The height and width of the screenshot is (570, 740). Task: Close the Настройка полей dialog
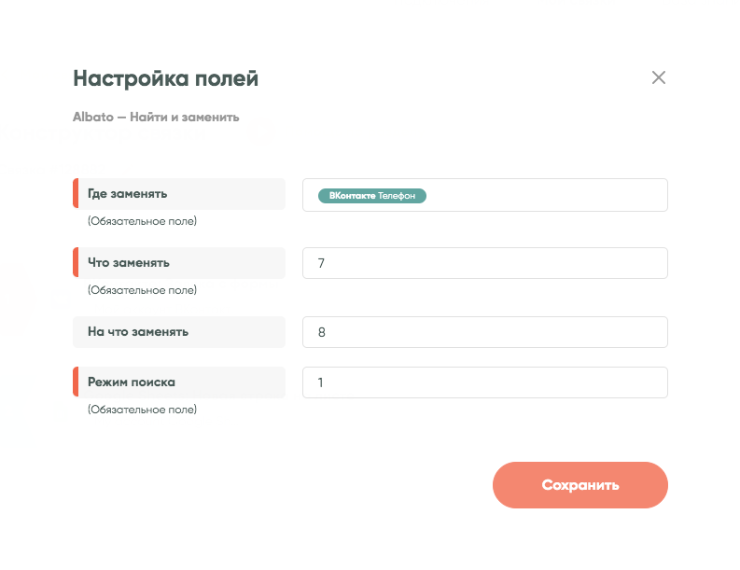pos(658,77)
